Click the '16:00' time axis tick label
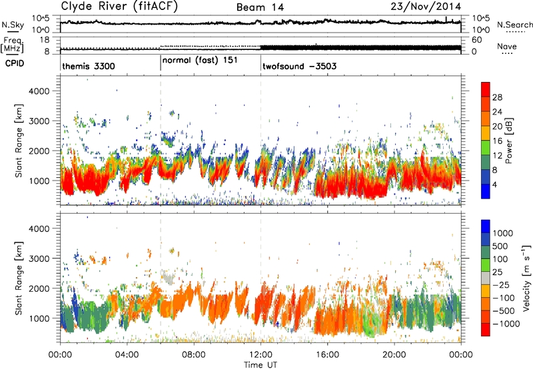The height and width of the screenshot is (369, 533). 327,355
